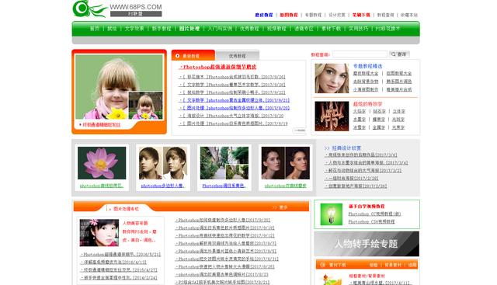
Task: Click the blue photoshop多边形人像 caption
Action: coord(162,186)
